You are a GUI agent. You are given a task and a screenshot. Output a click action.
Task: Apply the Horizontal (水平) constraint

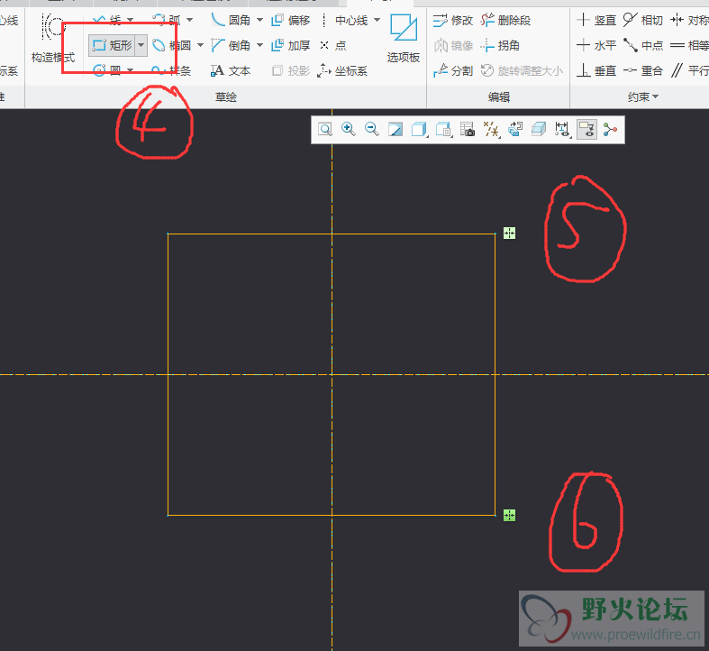click(596, 45)
